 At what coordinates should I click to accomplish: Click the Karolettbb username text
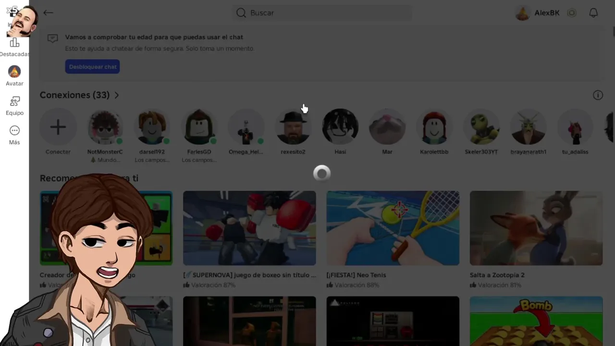tap(434, 152)
